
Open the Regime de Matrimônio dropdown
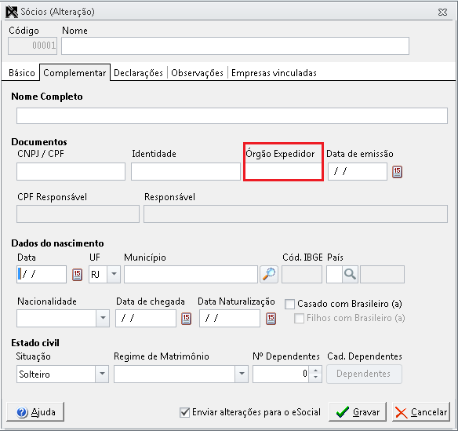(242, 374)
